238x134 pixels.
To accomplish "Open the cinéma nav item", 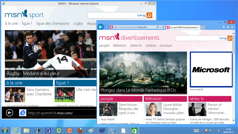I will click(x=150, y=45).
